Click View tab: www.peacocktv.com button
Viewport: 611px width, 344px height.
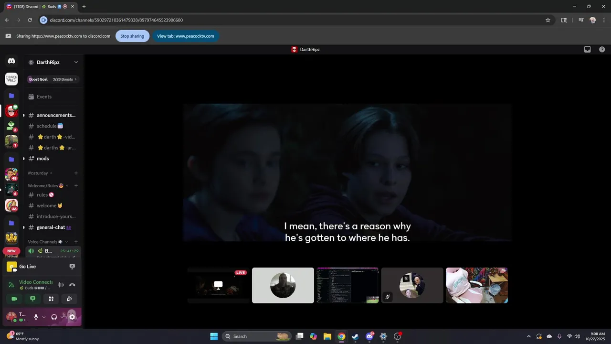click(x=186, y=36)
